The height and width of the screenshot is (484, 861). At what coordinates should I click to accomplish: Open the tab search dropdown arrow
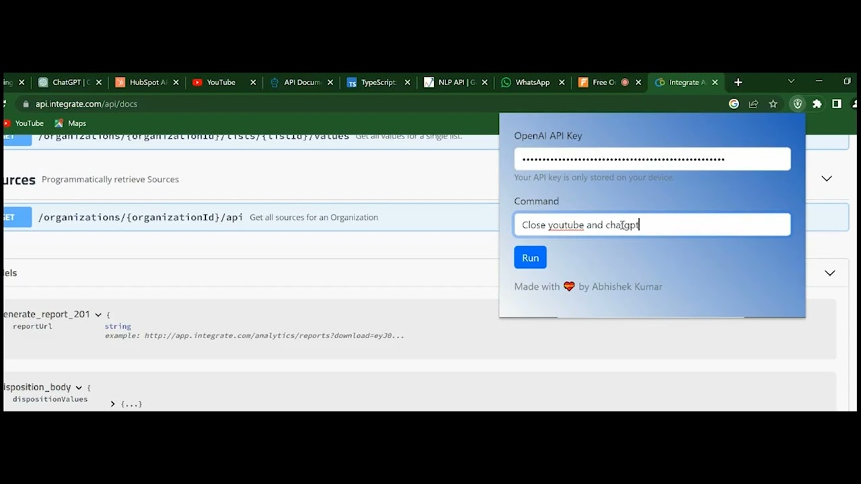[x=791, y=81]
